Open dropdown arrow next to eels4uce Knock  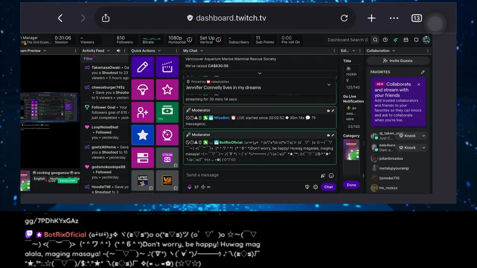click(x=423, y=148)
